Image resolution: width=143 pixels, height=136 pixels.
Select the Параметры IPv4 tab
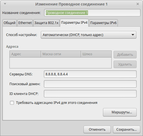pos(74,23)
